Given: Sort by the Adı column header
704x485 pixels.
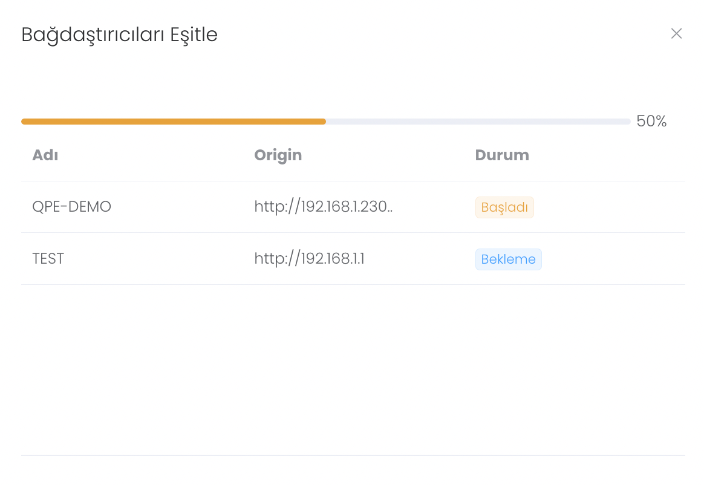Looking at the screenshot, I should [x=45, y=155].
